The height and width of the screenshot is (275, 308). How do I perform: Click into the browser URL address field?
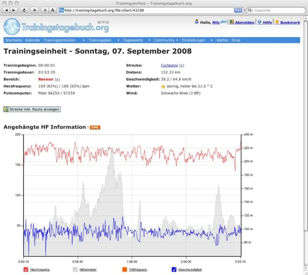[147, 10]
